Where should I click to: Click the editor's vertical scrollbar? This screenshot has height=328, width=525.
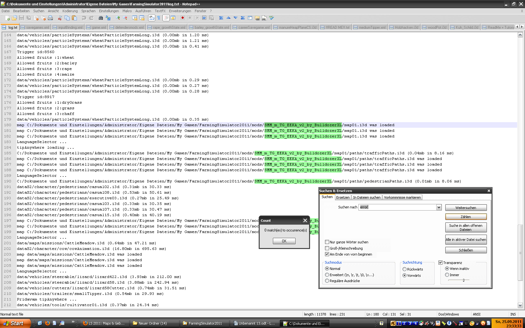point(520,170)
